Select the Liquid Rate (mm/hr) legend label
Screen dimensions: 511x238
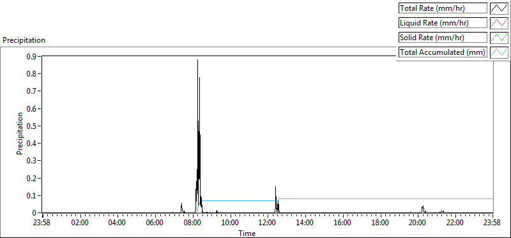pyautogui.click(x=443, y=23)
